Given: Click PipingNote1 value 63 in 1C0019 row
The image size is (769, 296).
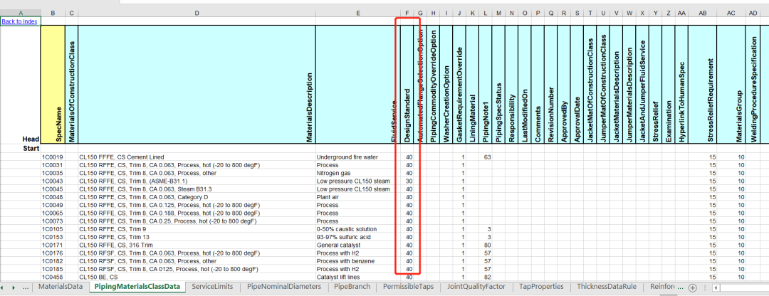Looking at the screenshot, I should pyautogui.click(x=485, y=157).
